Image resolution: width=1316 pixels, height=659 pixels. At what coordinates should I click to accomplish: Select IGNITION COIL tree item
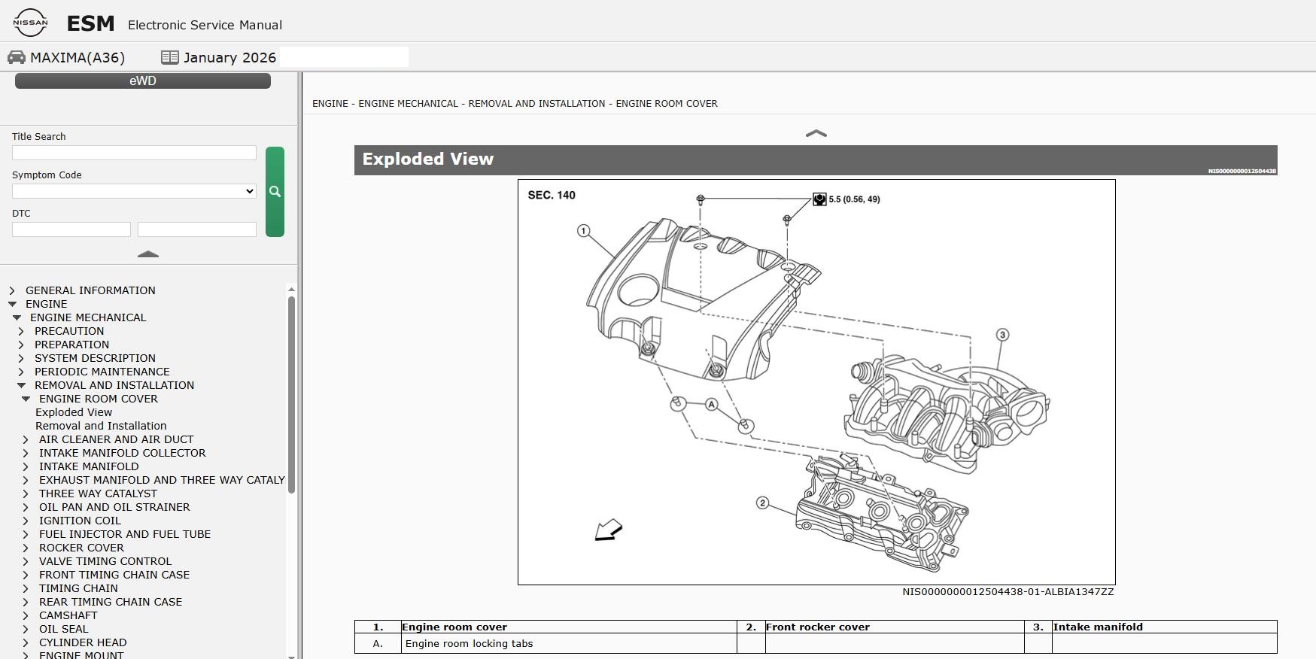pos(80,521)
